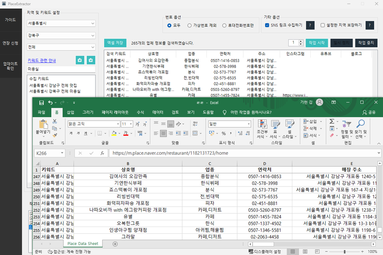Select the 휴대전화번호만 radio option
The image size is (383, 255).
pos(224,25)
